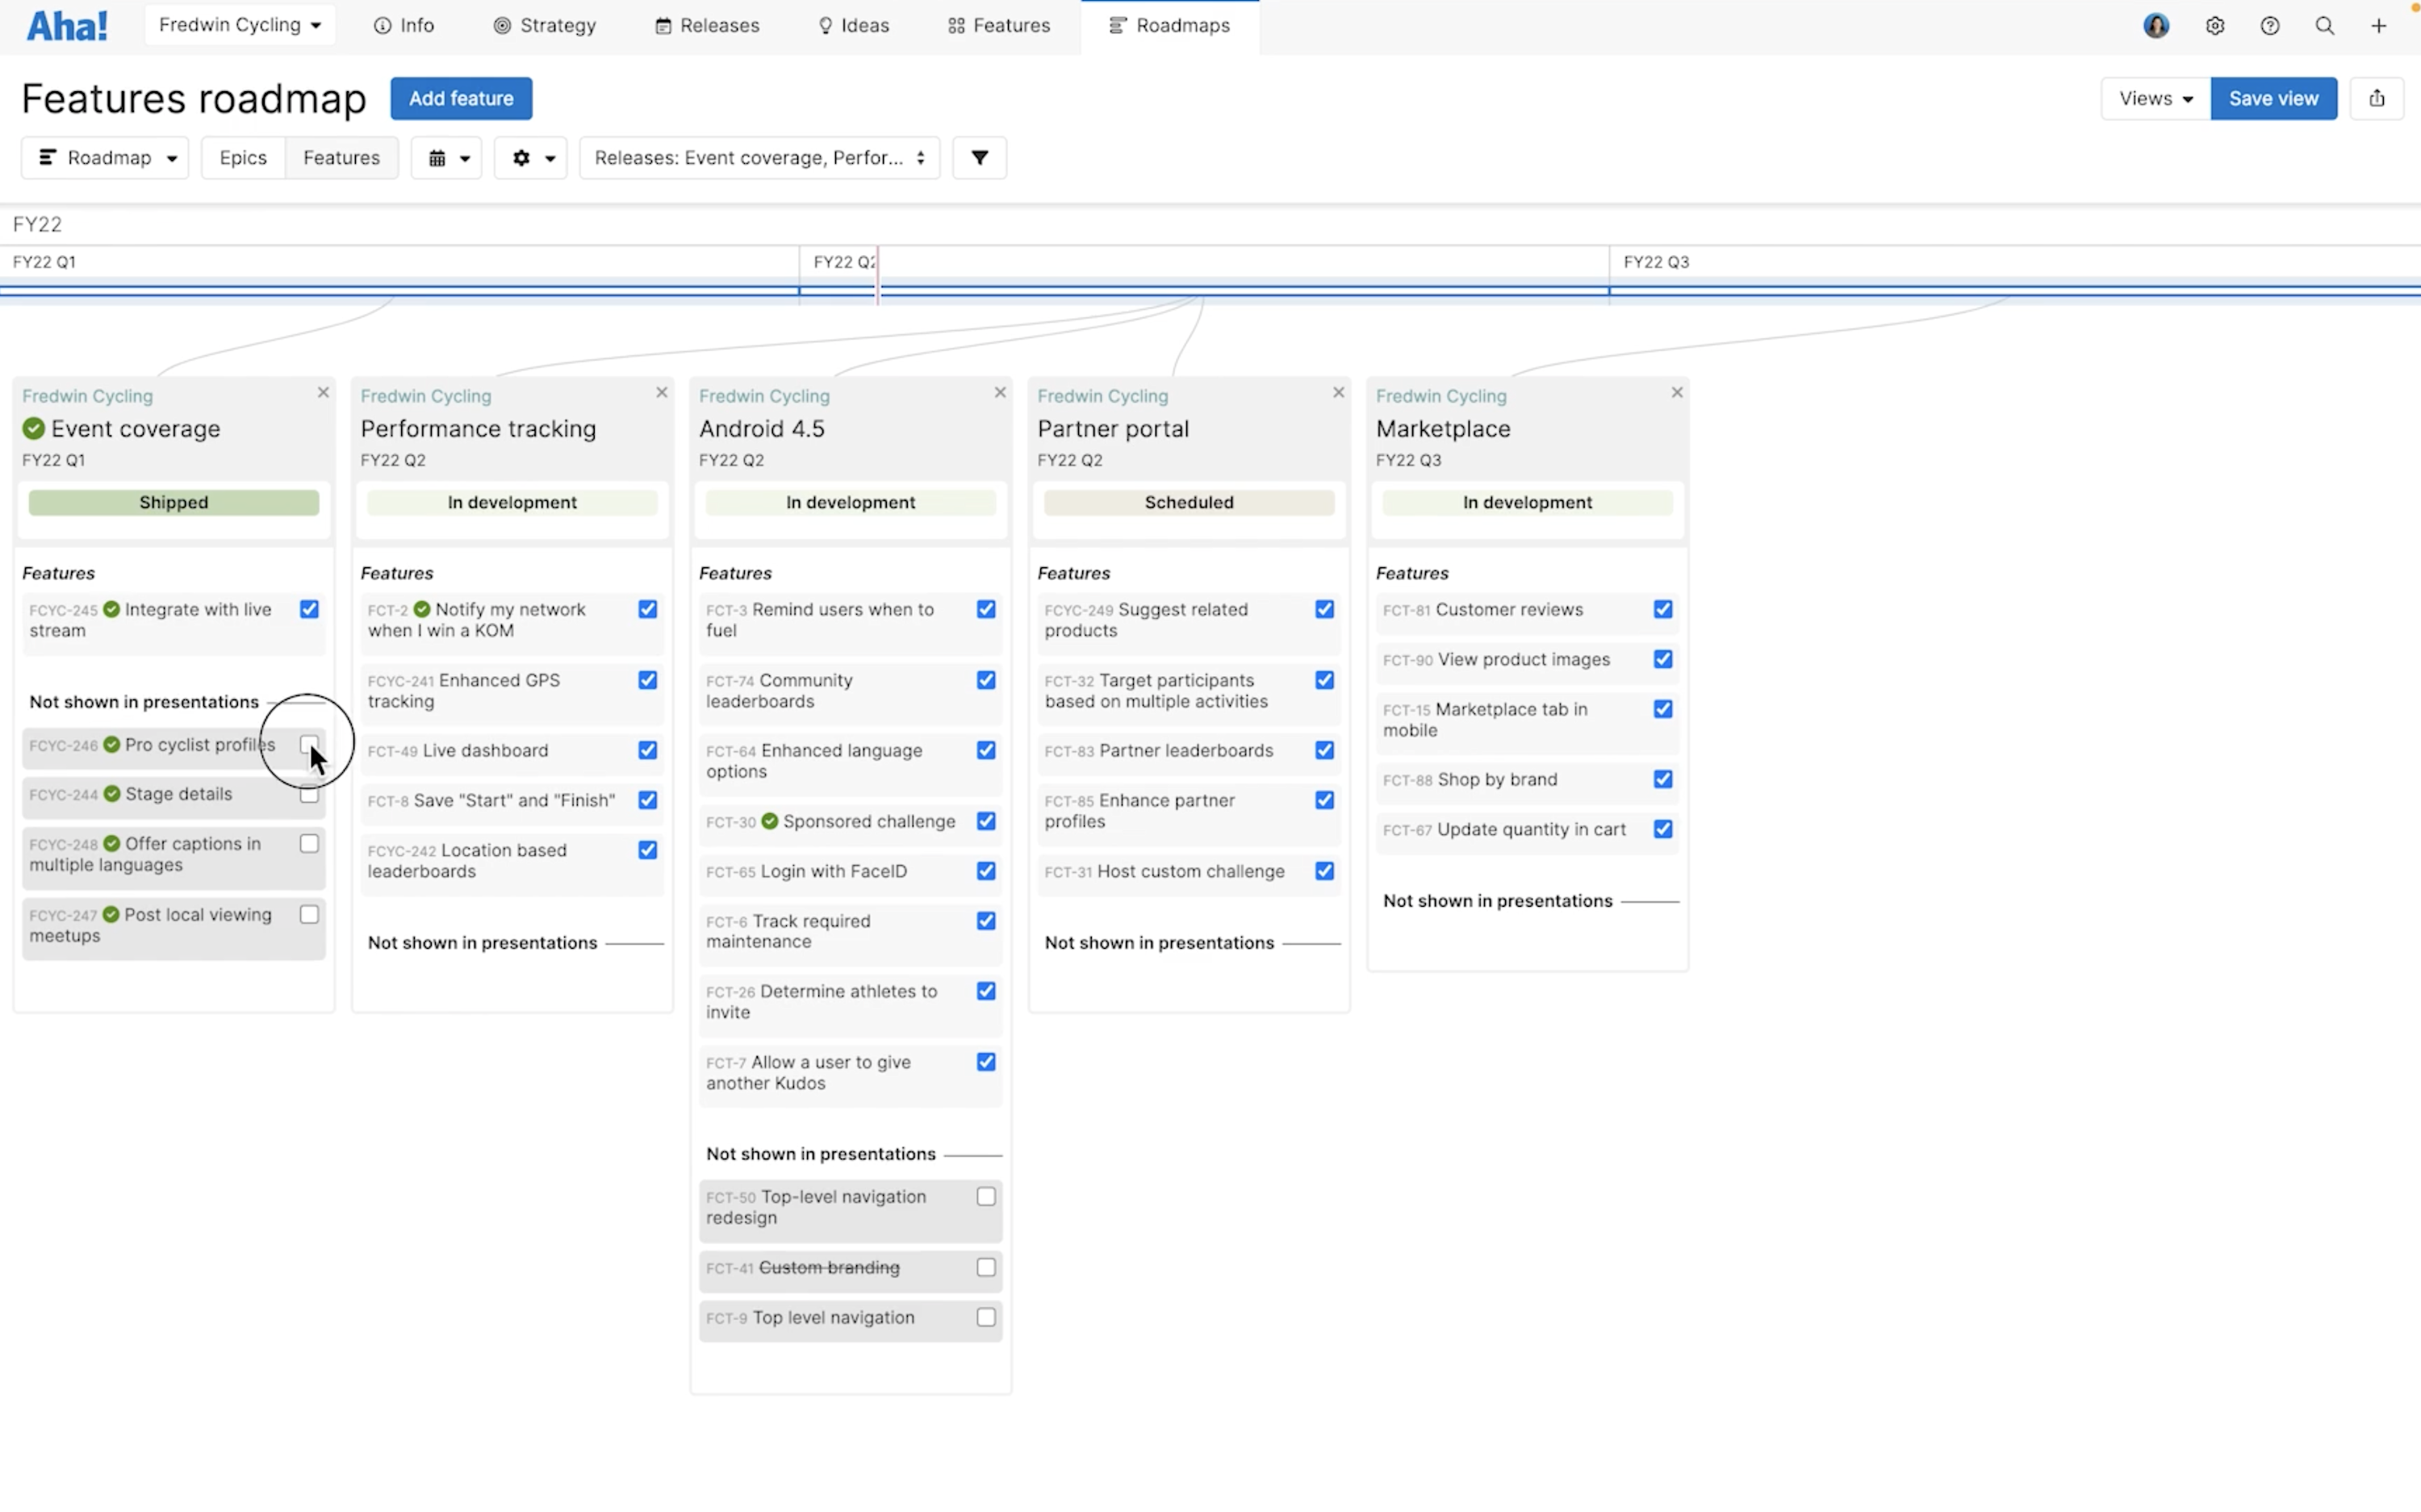Check the Pro cyclist profiles checkbox

click(308, 744)
